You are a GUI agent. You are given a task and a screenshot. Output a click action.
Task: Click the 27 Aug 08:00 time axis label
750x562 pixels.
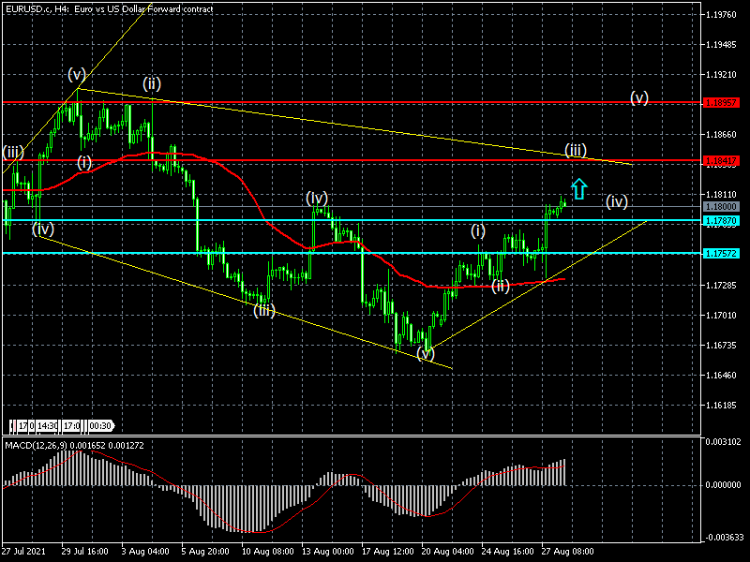click(x=568, y=551)
